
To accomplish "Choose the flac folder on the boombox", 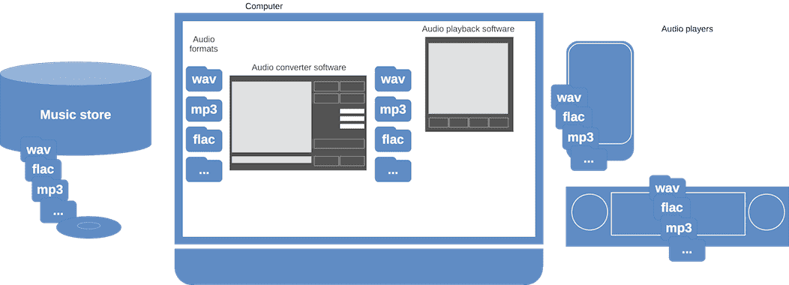I will (672, 207).
